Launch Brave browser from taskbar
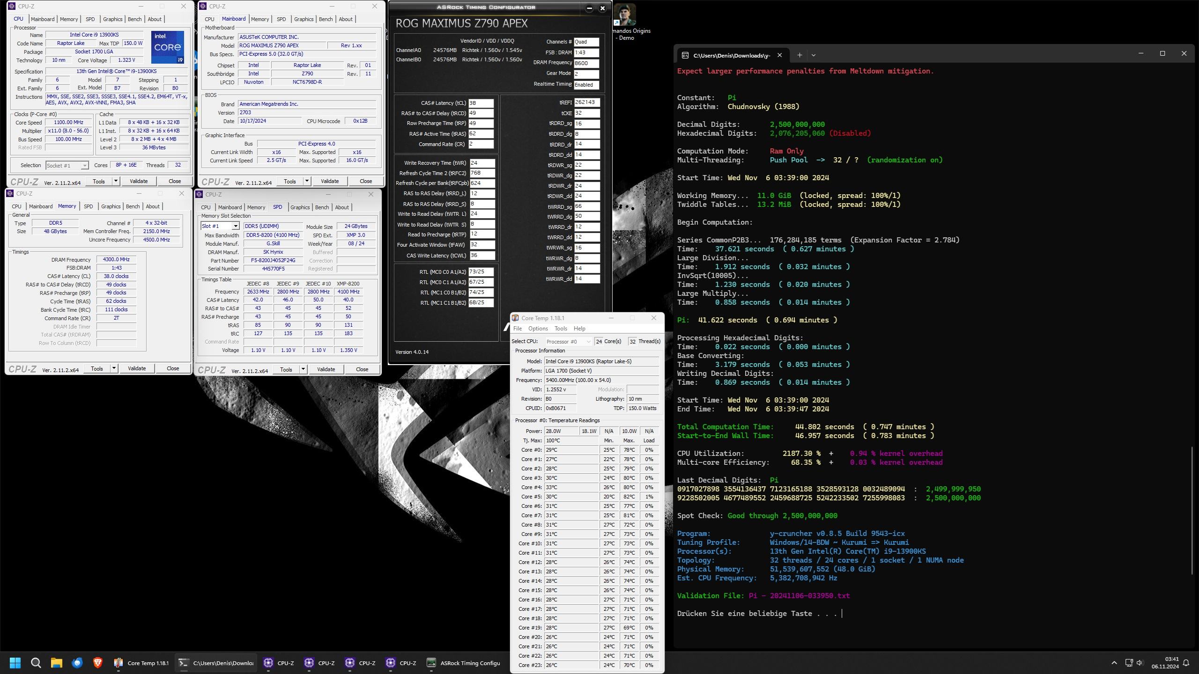This screenshot has height=674, width=1199. click(x=97, y=663)
